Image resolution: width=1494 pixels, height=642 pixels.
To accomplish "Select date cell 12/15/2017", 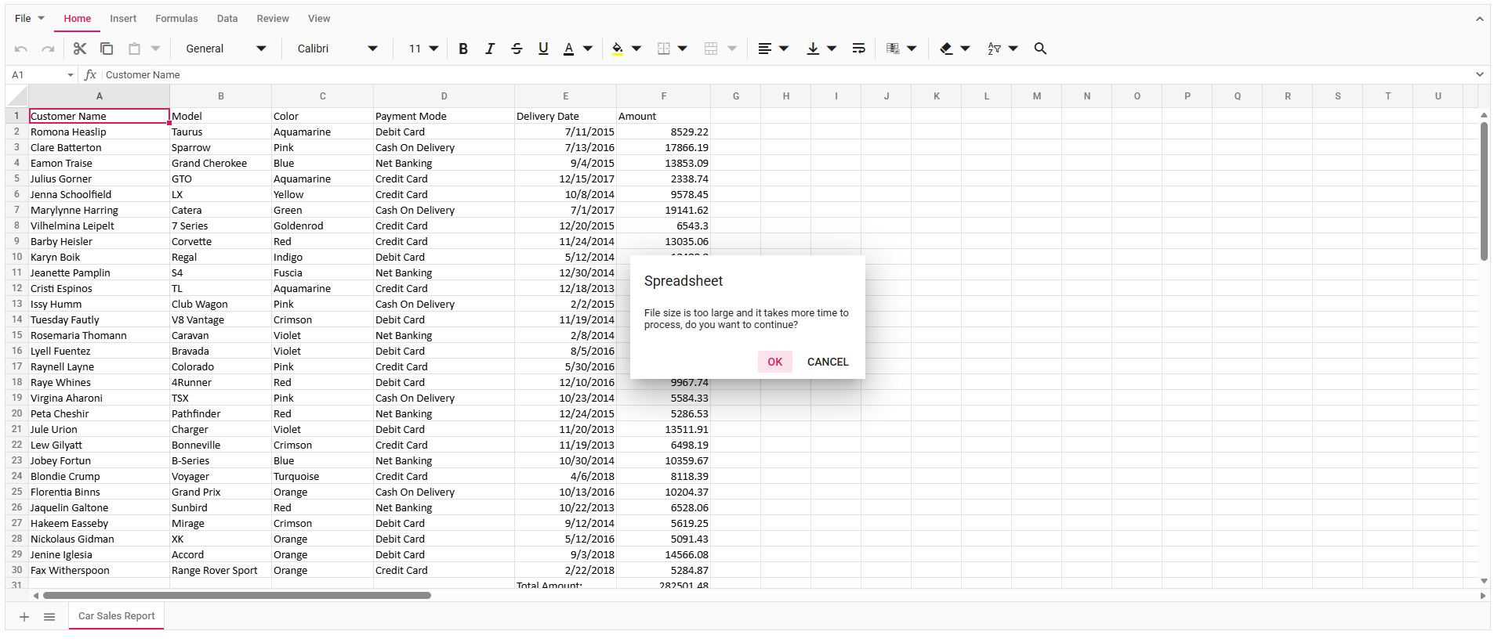I will (x=566, y=179).
